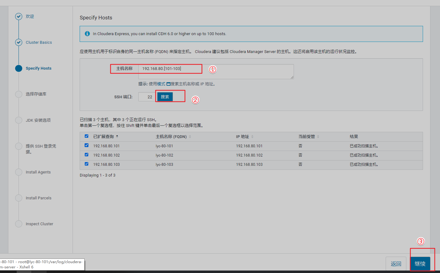Go to Install Parcels wizard step label
The width and height of the screenshot is (440, 273).
(39, 198)
